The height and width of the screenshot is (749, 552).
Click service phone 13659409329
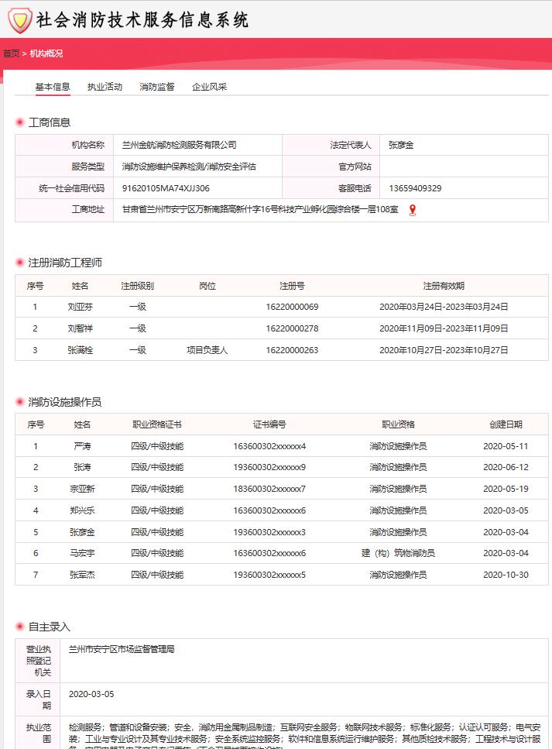(415, 188)
